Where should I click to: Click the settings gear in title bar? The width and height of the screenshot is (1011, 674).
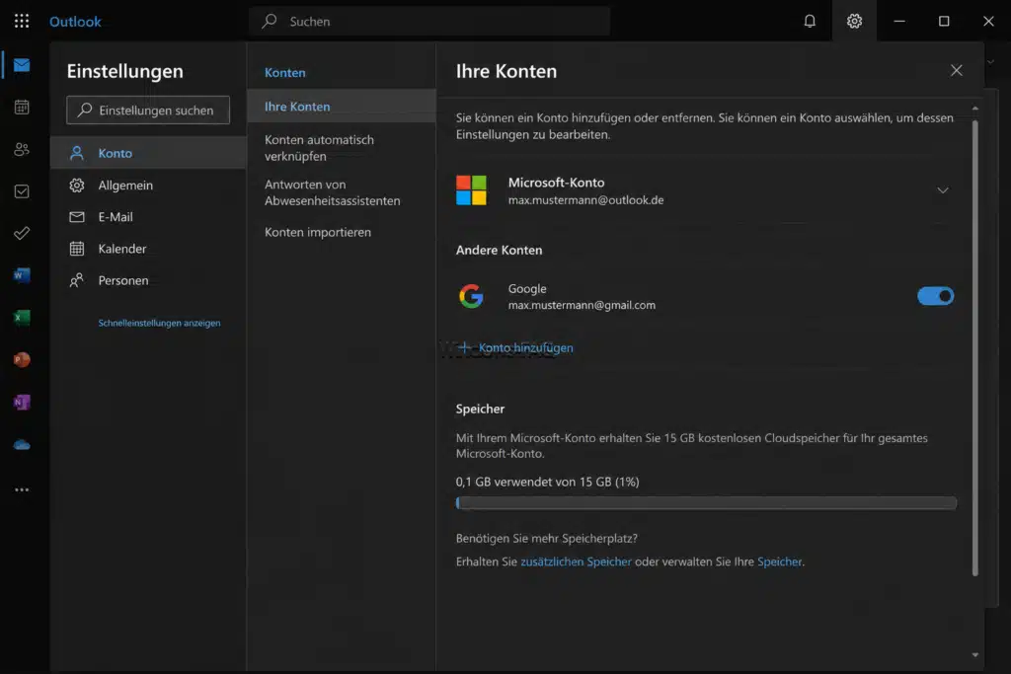(854, 22)
